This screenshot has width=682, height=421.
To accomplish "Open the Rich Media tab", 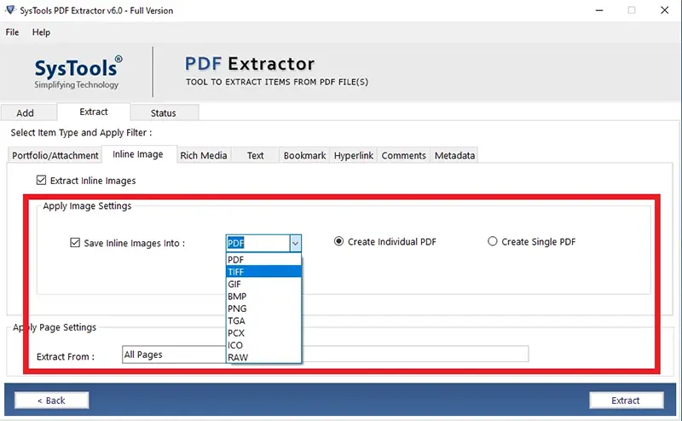I will tap(204, 155).
